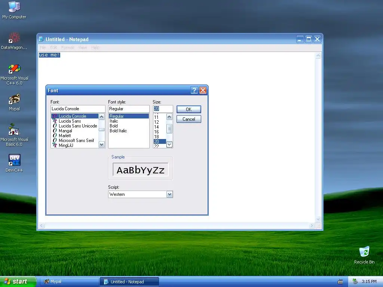Click the OpenType icon beside Mangal
Viewport: 383px width, 287px height.
coord(55,130)
